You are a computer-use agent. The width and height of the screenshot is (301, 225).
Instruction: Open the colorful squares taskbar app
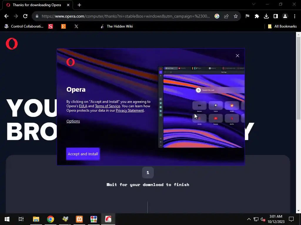click(94, 219)
